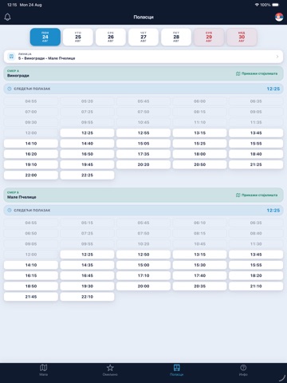Open the line selector showing 5 - Виногради - Мале Пчелице
This screenshot has width=287, height=383.
(143, 57)
